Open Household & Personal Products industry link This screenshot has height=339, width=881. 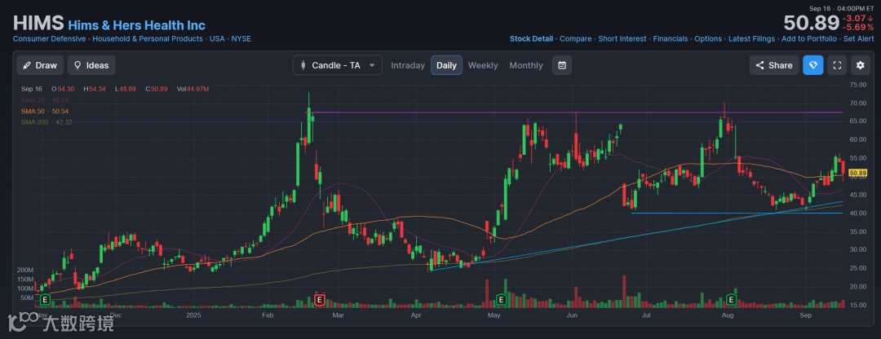tap(148, 39)
